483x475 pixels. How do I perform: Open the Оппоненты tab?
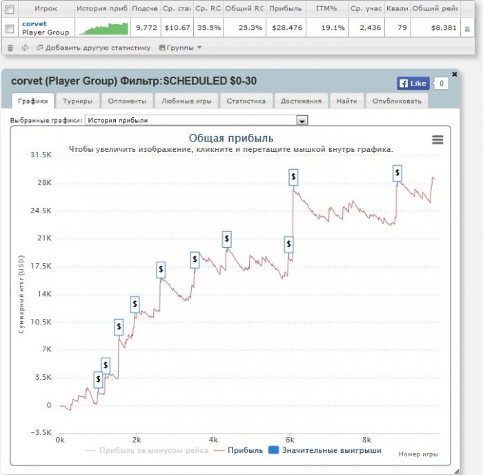(x=127, y=101)
